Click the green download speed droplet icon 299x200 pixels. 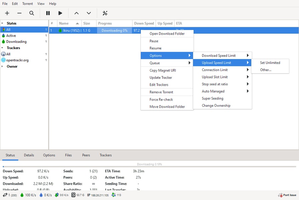(x=22, y=195)
